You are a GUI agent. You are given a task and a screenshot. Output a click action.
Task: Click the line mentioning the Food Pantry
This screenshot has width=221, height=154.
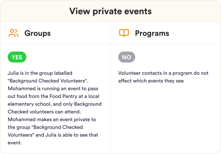54,96
